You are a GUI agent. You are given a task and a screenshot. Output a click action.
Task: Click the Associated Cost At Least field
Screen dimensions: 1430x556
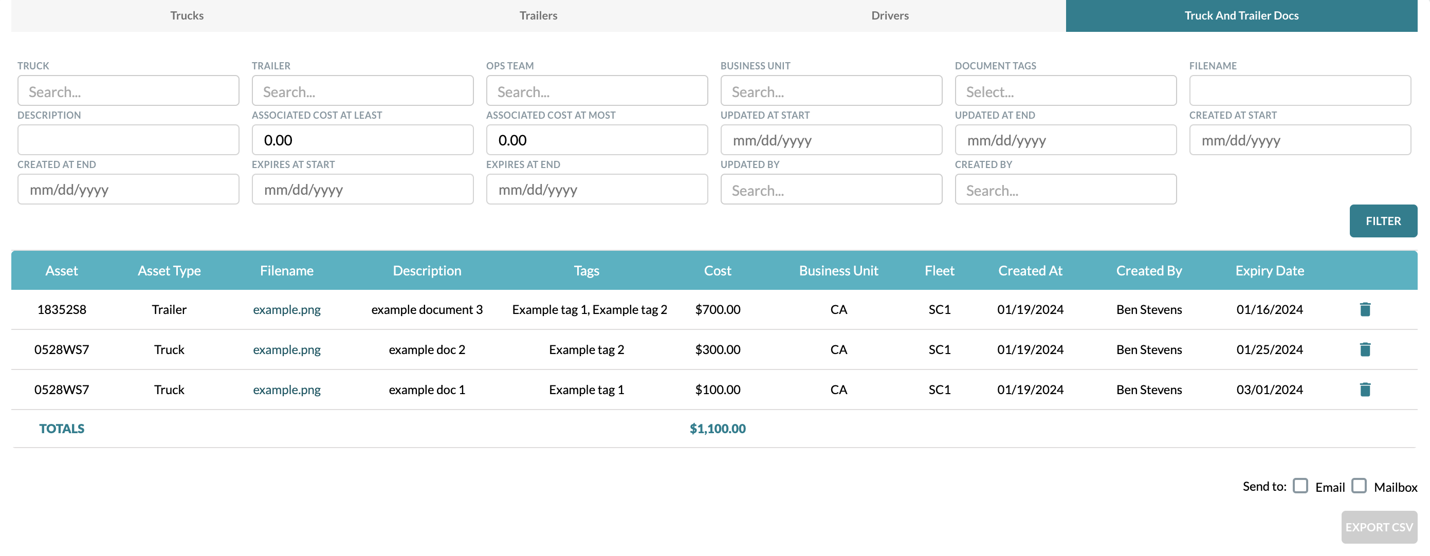coord(362,140)
